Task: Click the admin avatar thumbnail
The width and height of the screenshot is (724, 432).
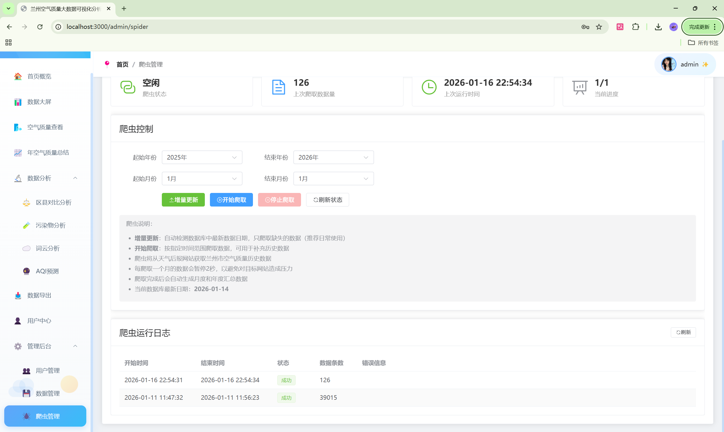Action: coord(669,64)
